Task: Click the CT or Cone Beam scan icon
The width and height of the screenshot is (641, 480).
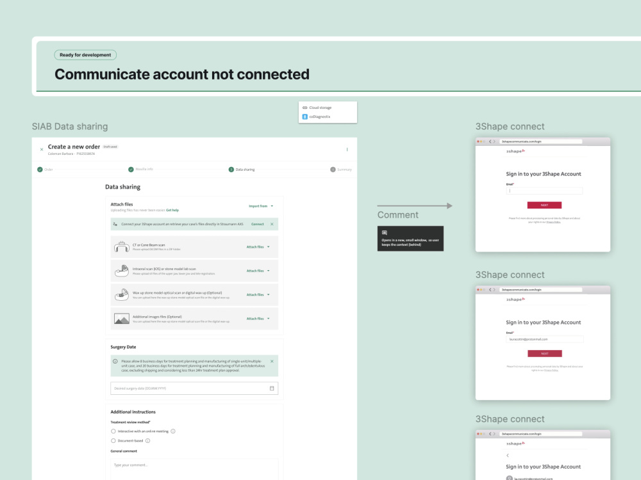Action: tap(121, 247)
